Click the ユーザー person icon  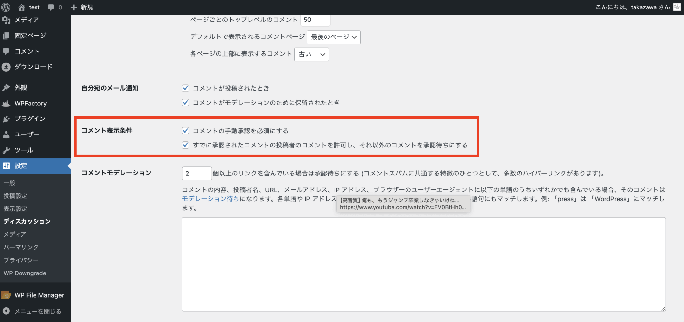tap(6, 134)
